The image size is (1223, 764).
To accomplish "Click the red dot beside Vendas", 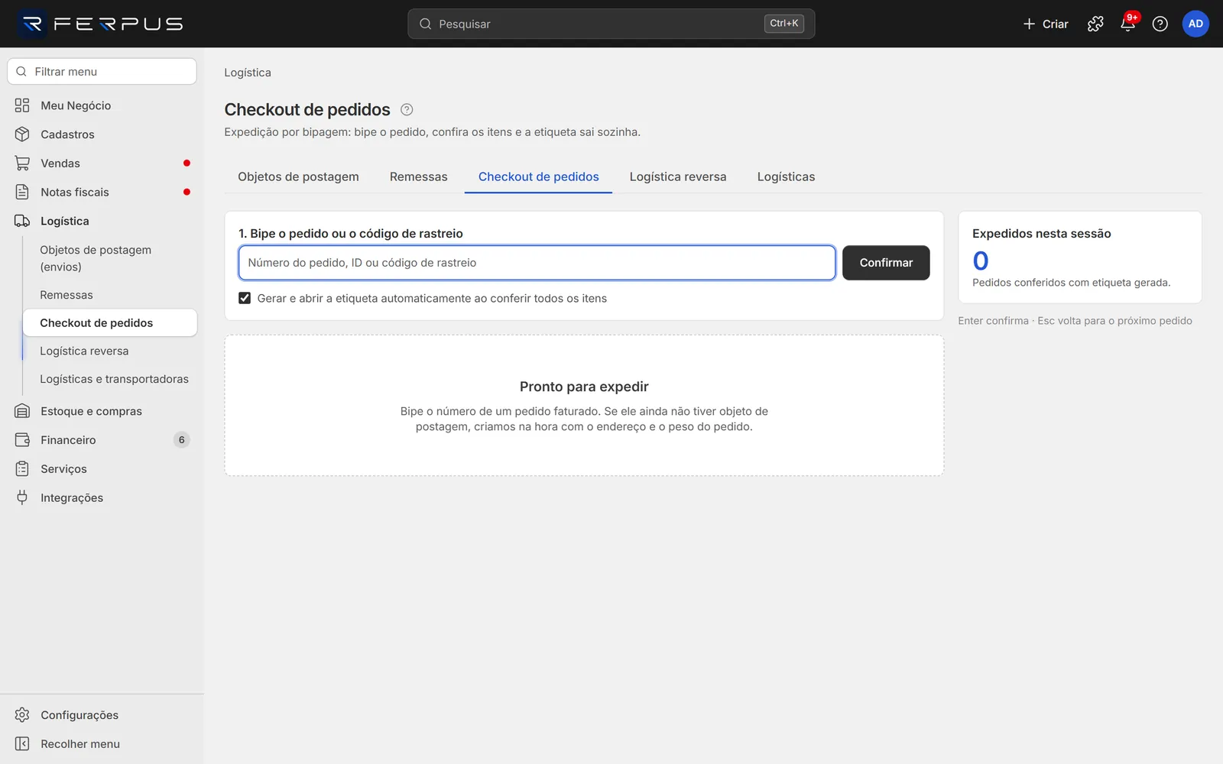I will [187, 163].
